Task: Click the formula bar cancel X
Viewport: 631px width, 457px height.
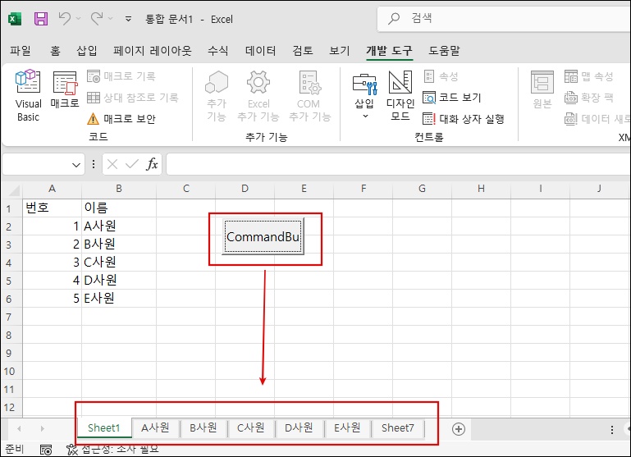Action: pyautogui.click(x=112, y=164)
